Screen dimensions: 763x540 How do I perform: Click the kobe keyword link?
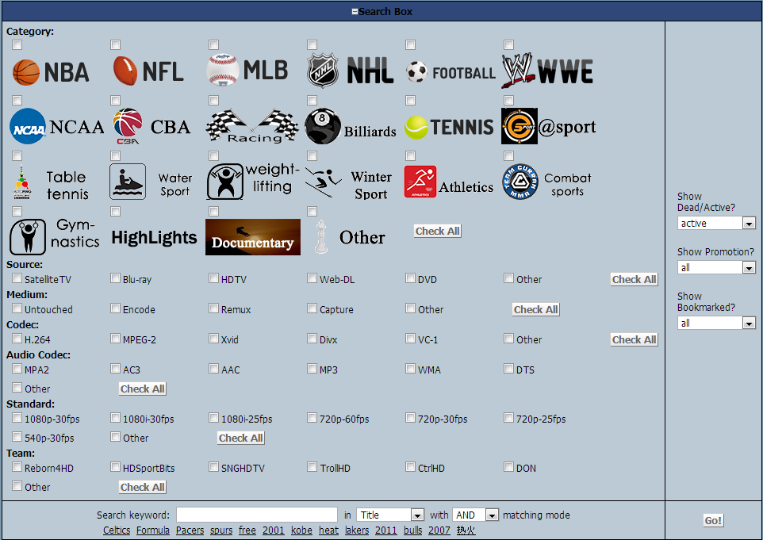[301, 530]
